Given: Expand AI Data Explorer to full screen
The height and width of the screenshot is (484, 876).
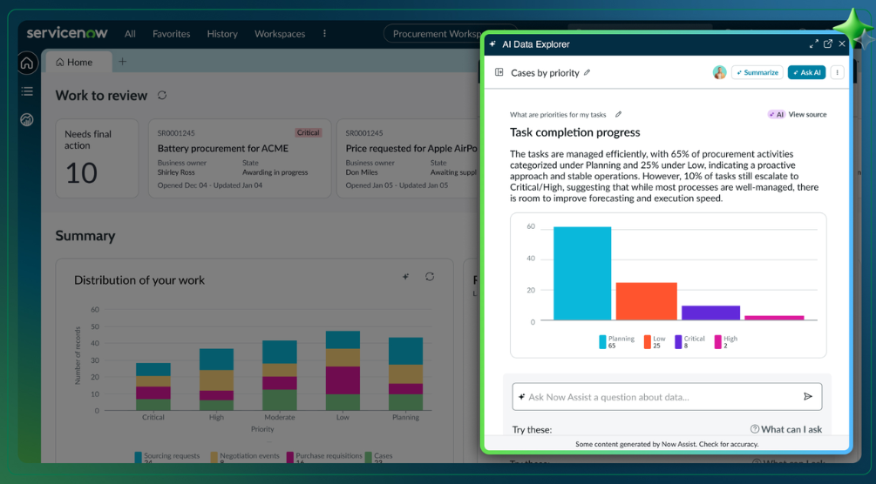Looking at the screenshot, I should [x=813, y=44].
